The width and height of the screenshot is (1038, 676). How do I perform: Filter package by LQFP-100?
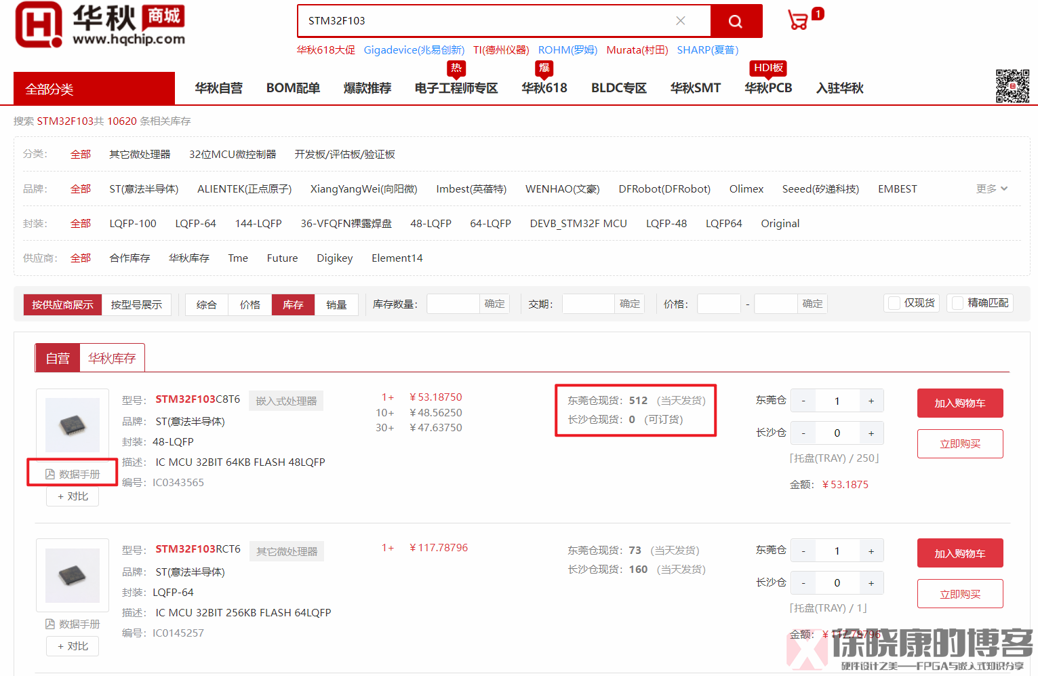click(133, 224)
